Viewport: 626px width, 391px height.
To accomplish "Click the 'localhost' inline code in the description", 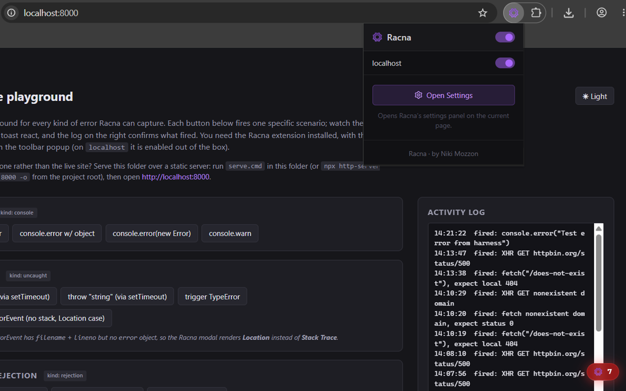I will (x=106, y=147).
